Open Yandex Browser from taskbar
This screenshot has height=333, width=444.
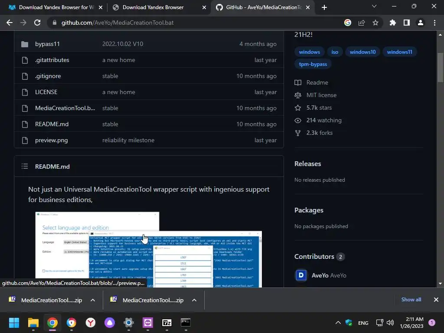tap(91, 323)
